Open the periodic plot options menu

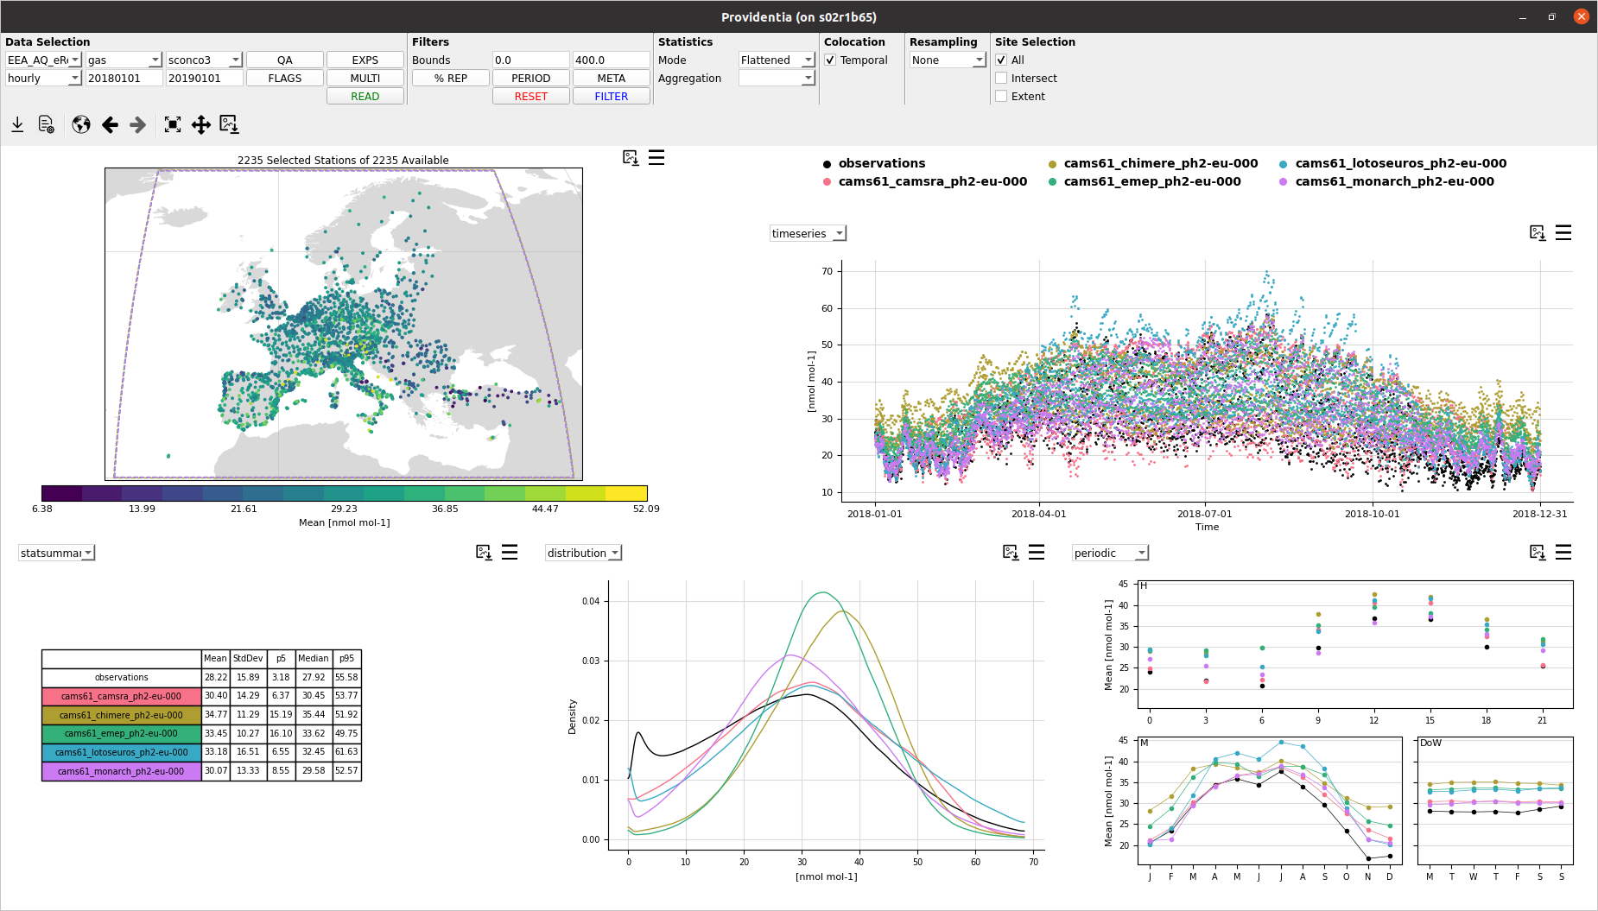pos(1563,553)
